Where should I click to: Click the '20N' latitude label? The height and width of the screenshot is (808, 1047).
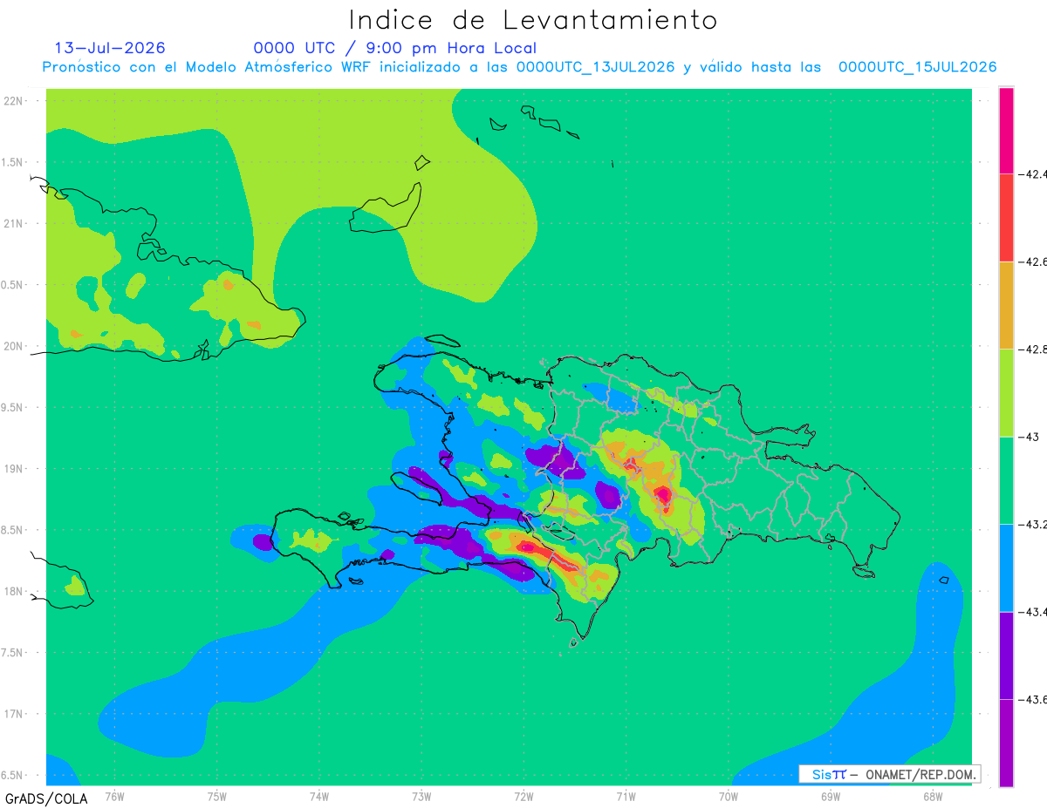pyautogui.click(x=13, y=346)
